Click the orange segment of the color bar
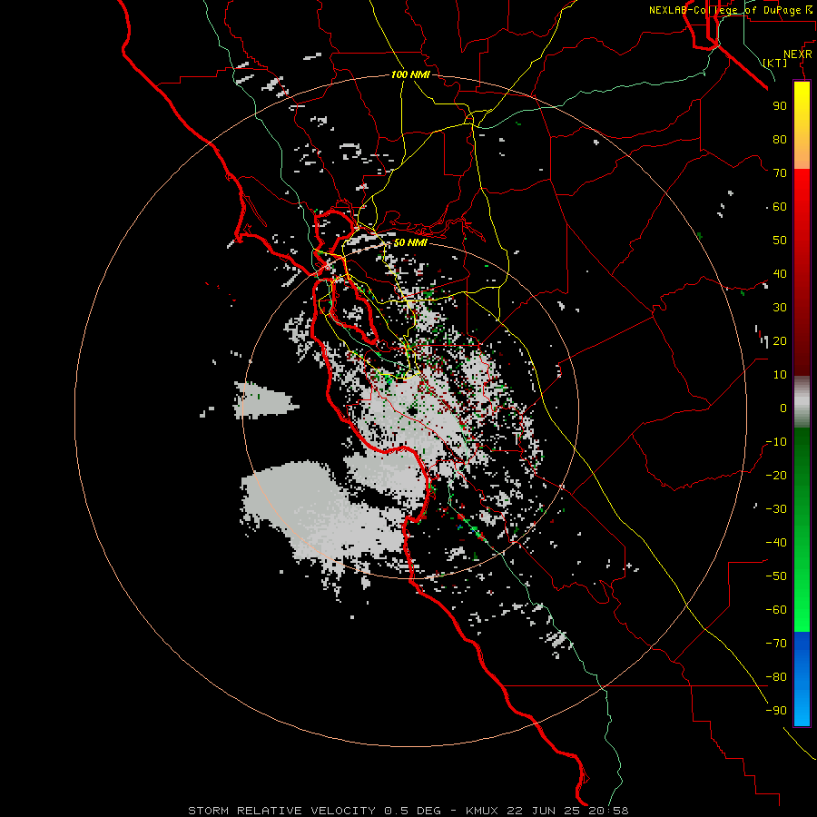817x817 pixels. click(x=802, y=154)
